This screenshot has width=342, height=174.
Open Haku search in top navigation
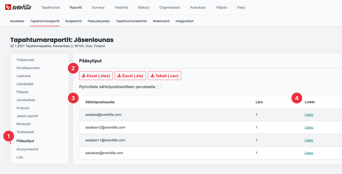pos(241,8)
